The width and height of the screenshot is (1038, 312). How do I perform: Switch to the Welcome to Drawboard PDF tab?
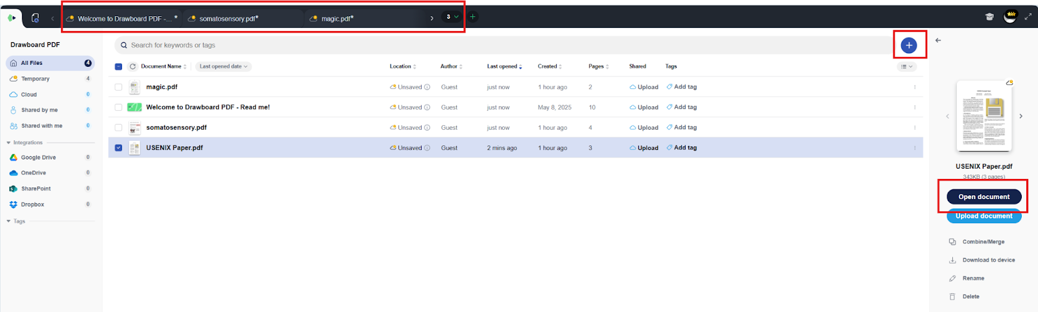(x=122, y=18)
